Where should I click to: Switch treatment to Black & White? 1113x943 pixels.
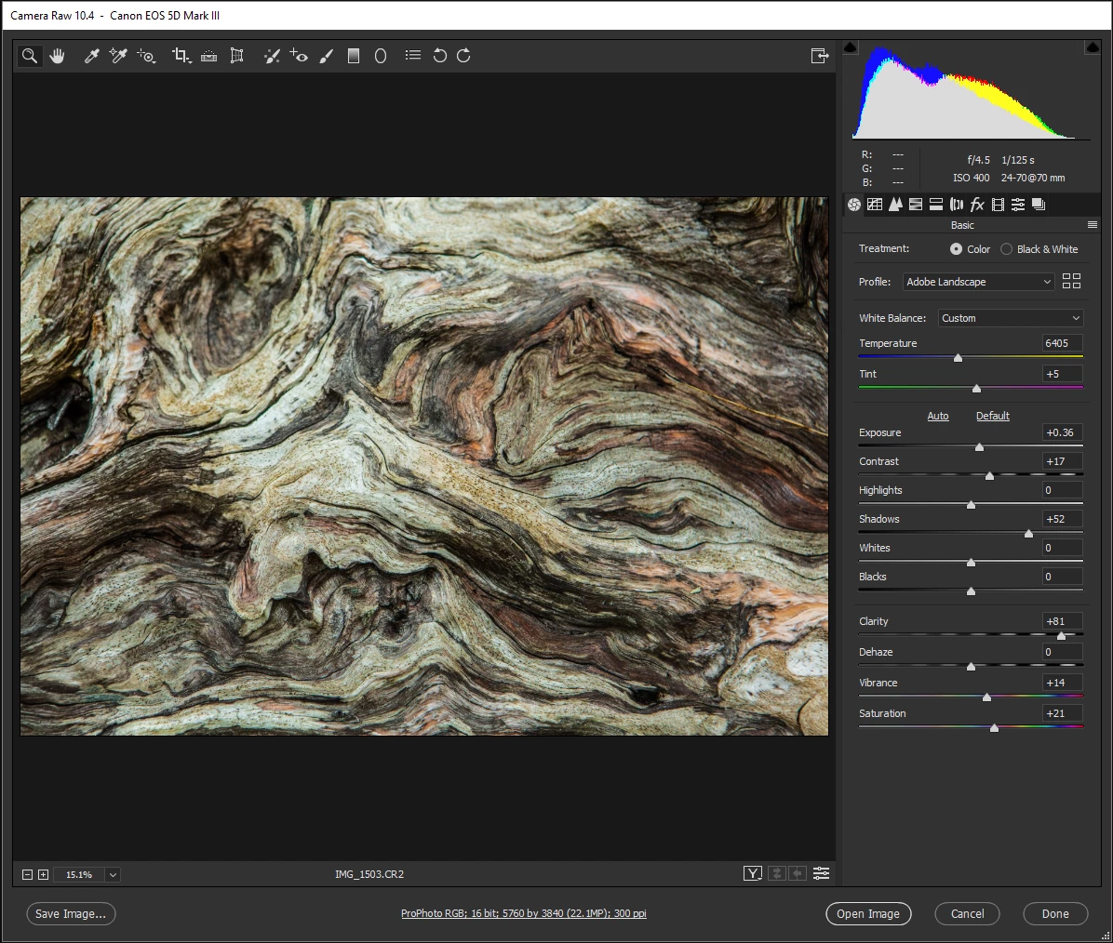coord(1006,249)
